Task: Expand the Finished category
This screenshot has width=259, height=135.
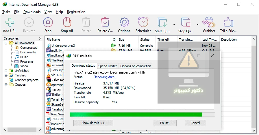Action: point(6,75)
